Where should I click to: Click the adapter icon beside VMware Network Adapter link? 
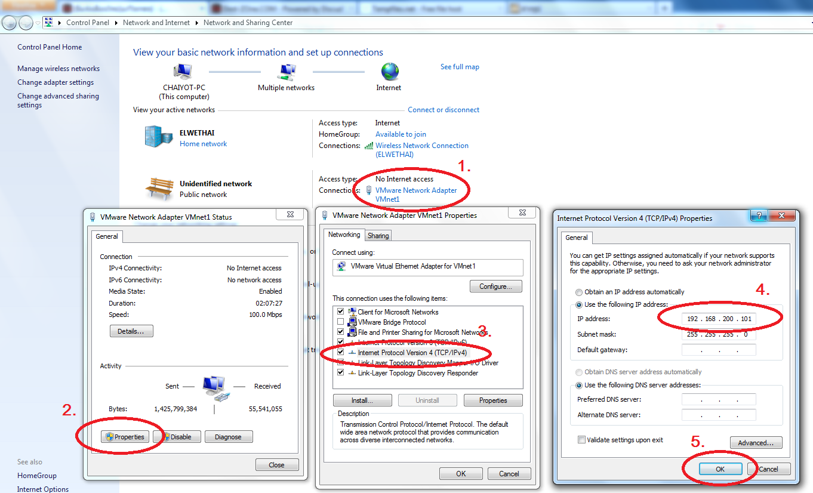point(368,190)
